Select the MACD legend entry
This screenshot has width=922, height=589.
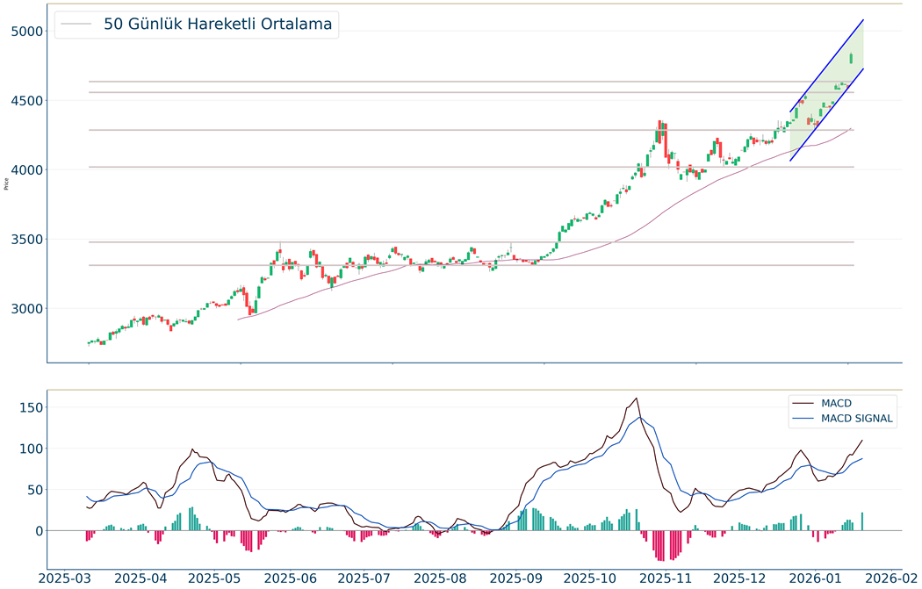click(x=836, y=403)
